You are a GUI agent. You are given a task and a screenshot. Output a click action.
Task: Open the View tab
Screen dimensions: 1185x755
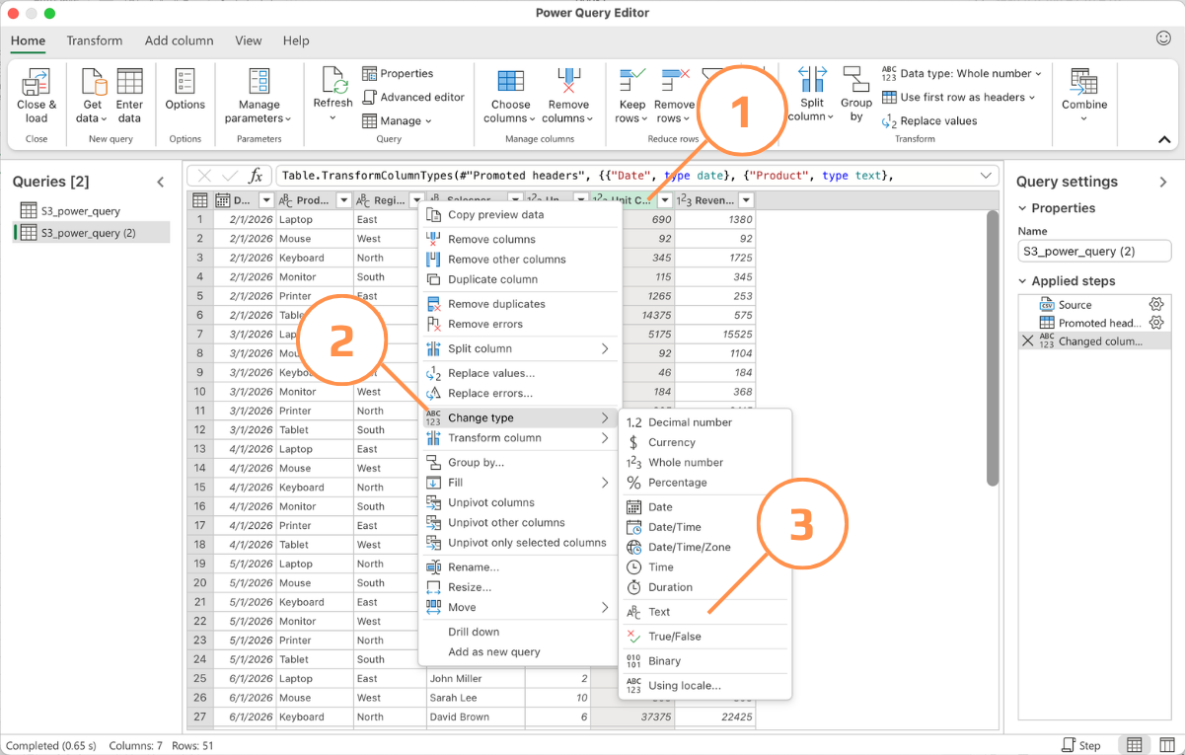249,40
